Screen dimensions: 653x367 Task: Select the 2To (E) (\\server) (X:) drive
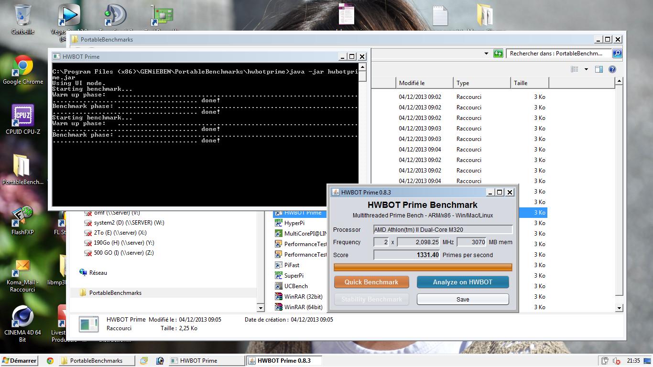point(115,233)
